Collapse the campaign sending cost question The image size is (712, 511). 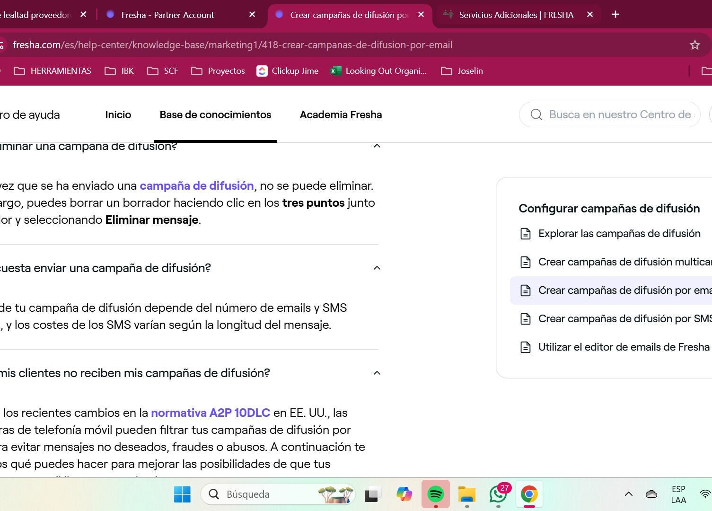tap(377, 268)
